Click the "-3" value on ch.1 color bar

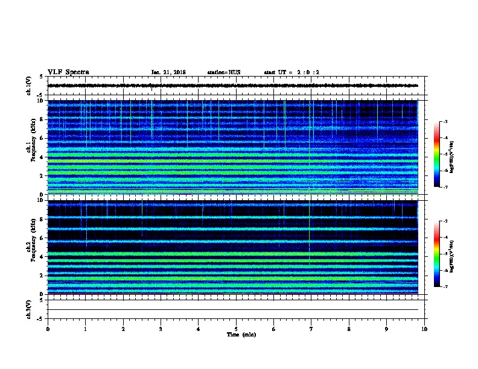pyautogui.click(x=445, y=121)
